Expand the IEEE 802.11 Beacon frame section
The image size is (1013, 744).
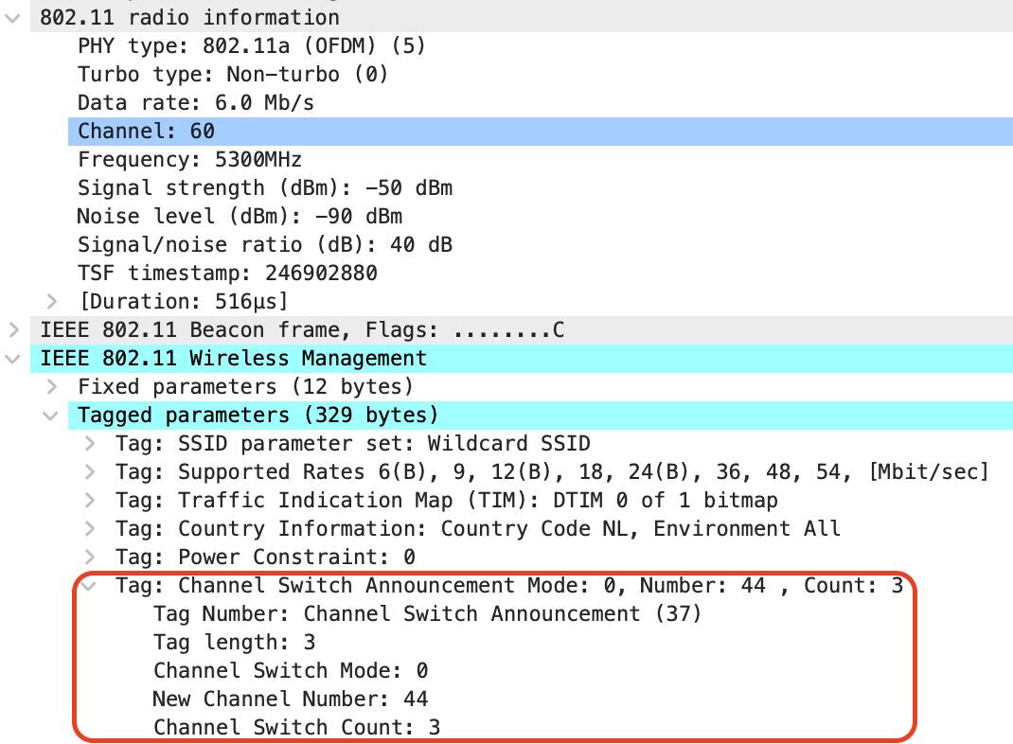pyautogui.click(x=13, y=329)
